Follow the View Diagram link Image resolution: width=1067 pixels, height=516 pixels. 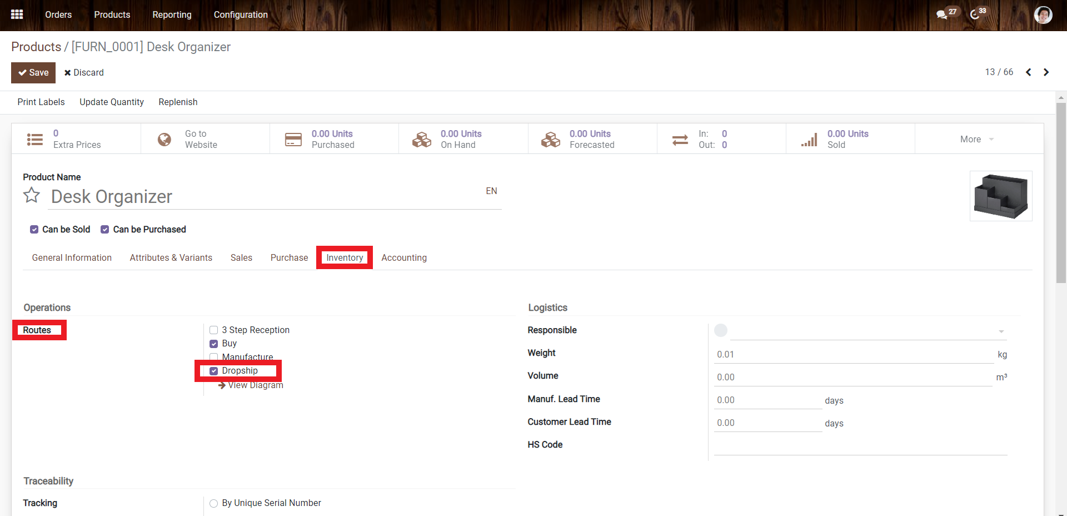[251, 385]
